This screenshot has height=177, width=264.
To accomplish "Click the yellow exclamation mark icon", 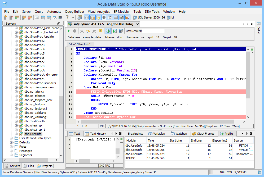I will [x=100, y=31].
